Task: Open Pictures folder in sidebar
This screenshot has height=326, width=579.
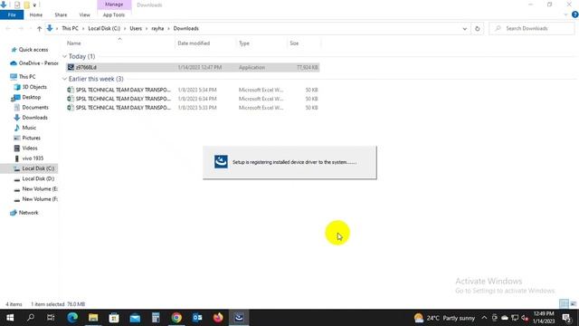Action: click(31, 138)
